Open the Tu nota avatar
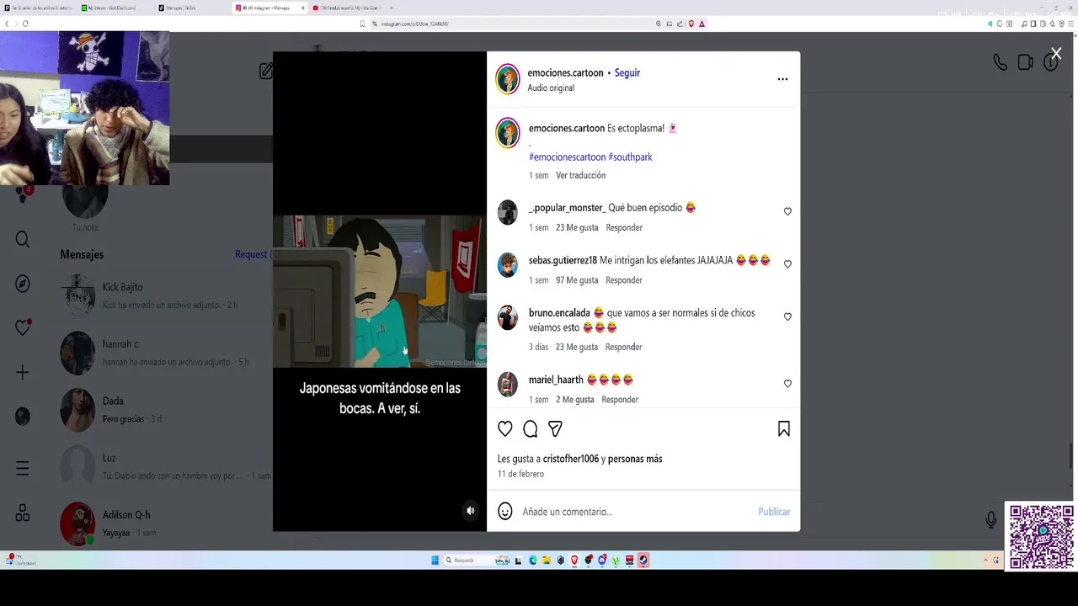 click(x=85, y=200)
